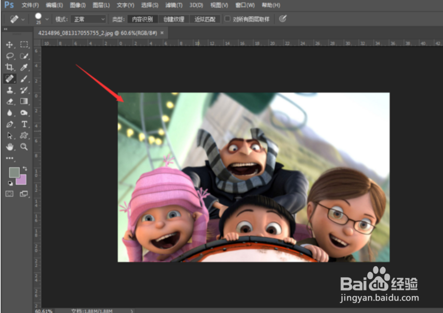Open the Layer menu
This screenshot has height=313, width=443.
point(101,5)
